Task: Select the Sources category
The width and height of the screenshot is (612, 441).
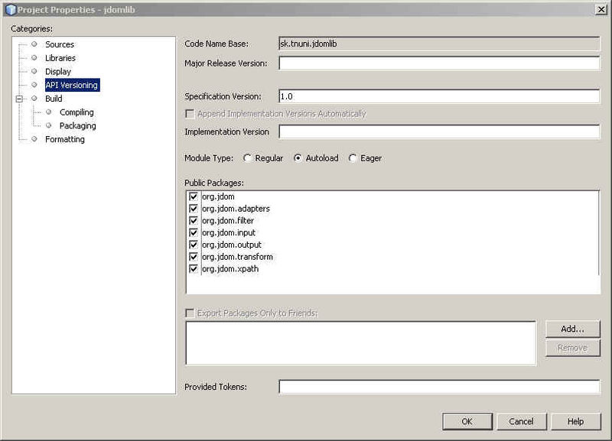Action: 59,44
